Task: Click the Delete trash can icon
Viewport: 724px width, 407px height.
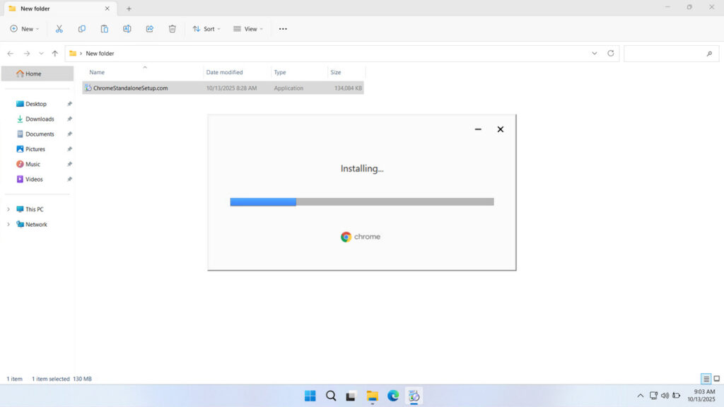Action: click(x=173, y=29)
